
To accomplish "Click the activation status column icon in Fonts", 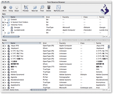I will [3, 43].
